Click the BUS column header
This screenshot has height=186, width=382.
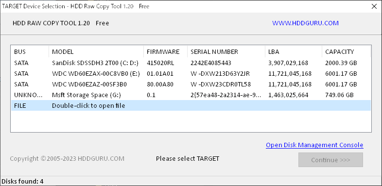[x=30, y=51]
